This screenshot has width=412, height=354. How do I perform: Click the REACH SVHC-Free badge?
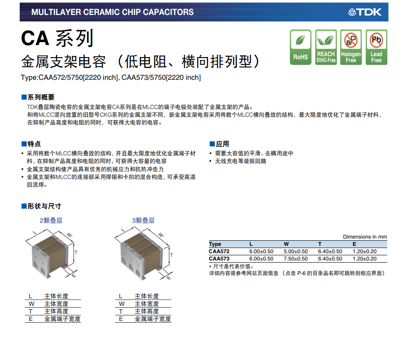pos(326,47)
